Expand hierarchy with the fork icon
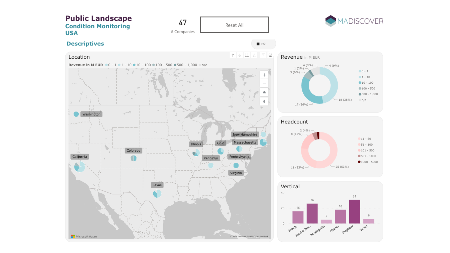 tap(254, 55)
